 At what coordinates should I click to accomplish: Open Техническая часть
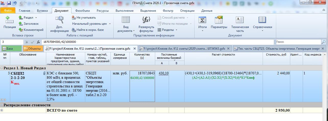(x=240, y=24)
